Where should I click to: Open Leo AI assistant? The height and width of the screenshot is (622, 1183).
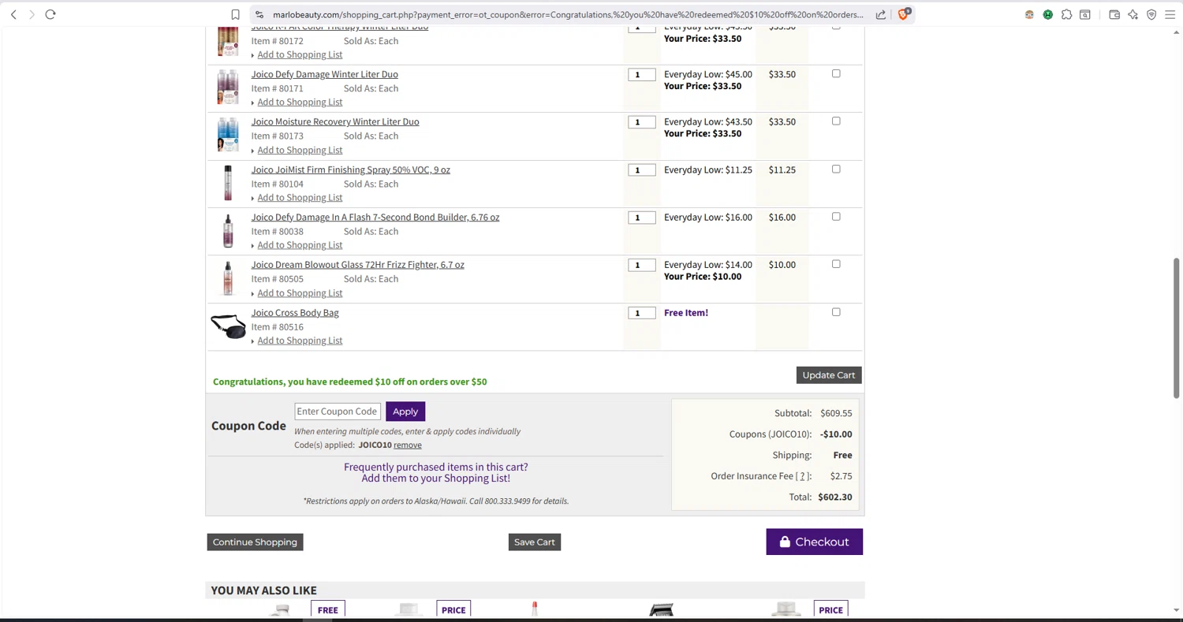tap(1133, 14)
